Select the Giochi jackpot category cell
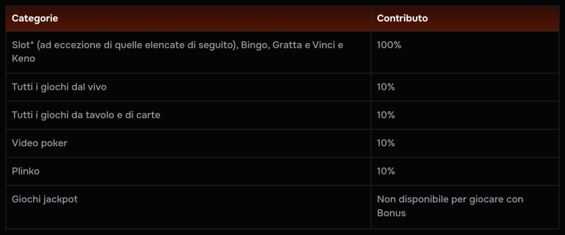This screenshot has height=235, width=565. [x=189, y=207]
